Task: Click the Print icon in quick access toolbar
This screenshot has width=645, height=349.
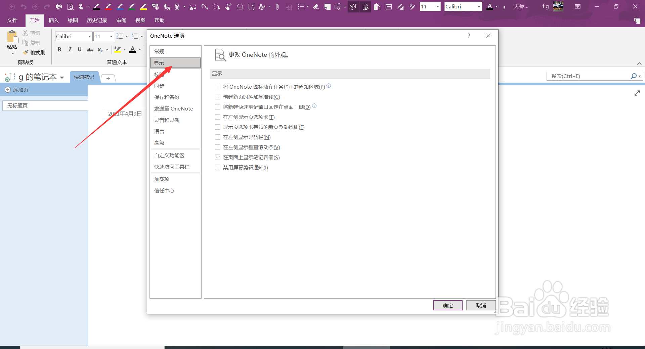Action: 59,6
